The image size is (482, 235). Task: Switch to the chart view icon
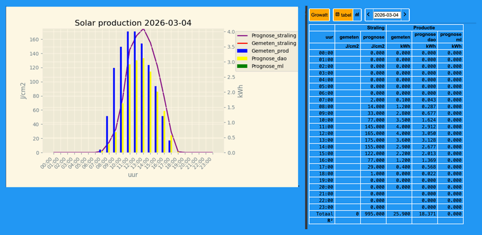click(357, 15)
